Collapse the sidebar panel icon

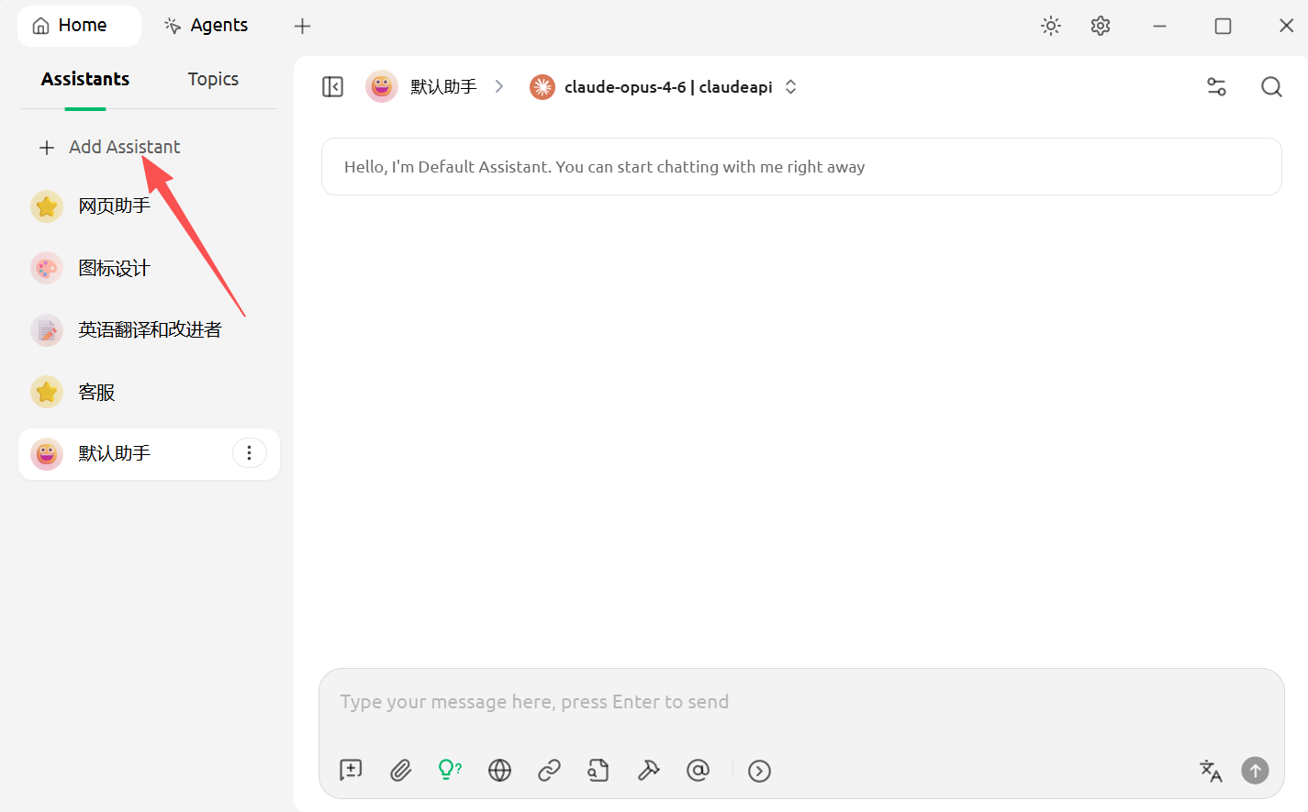332,87
